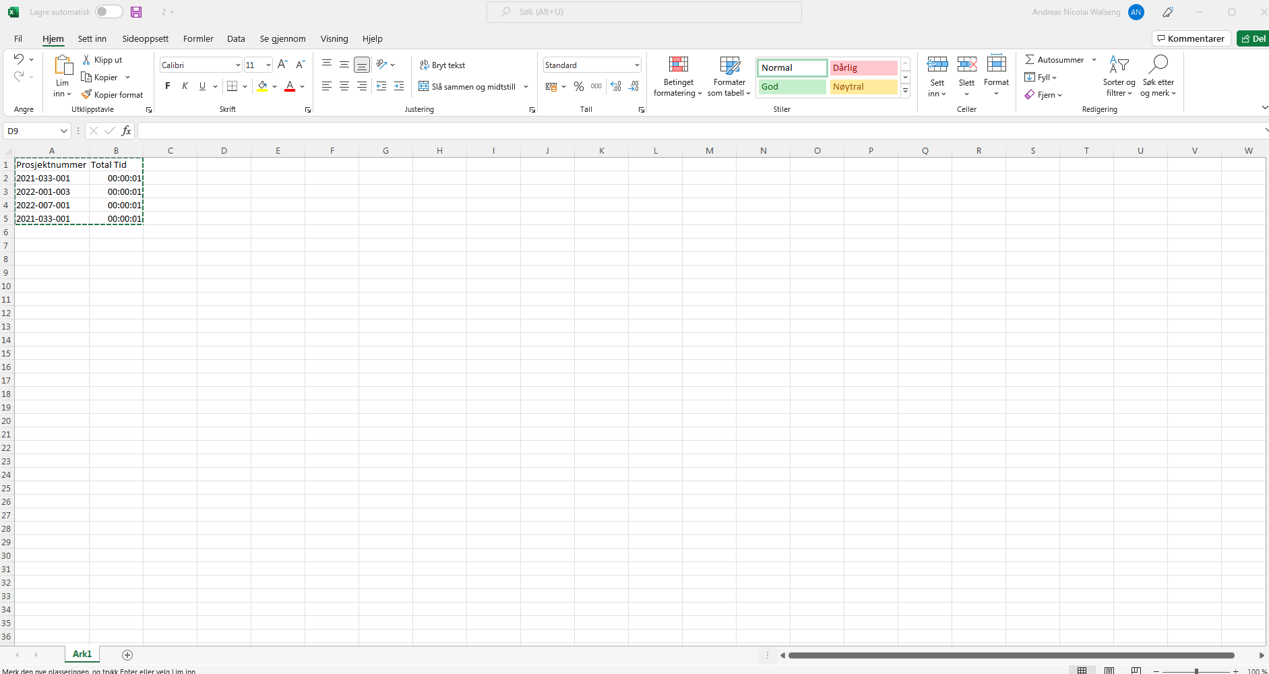Screen dimensions: 1269x674
Task: Toggle italic K formatting
Action: pos(185,86)
